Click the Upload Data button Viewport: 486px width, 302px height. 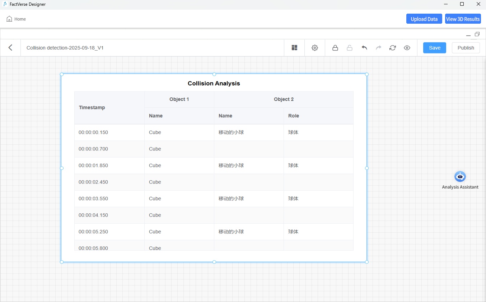(x=424, y=19)
